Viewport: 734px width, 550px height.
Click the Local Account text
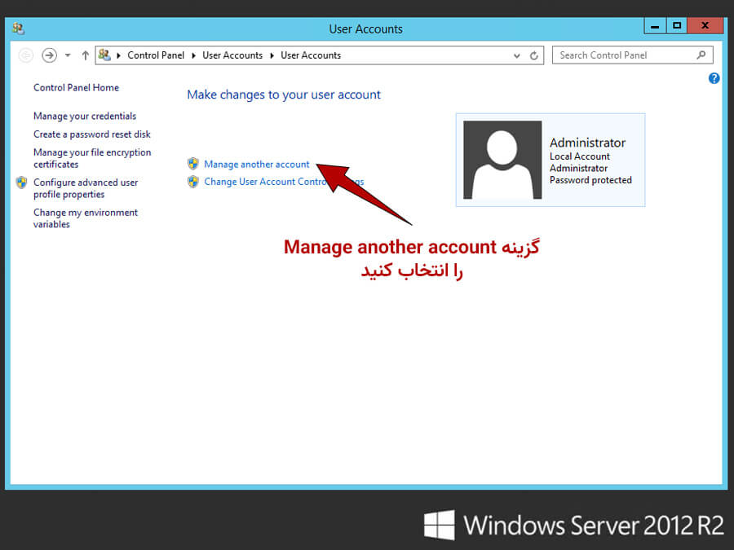pyautogui.click(x=580, y=156)
